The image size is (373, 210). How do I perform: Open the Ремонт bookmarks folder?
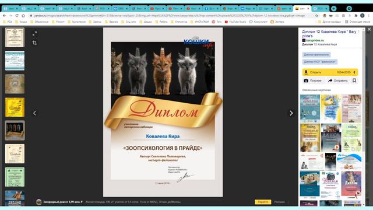pyautogui.click(x=58, y=22)
